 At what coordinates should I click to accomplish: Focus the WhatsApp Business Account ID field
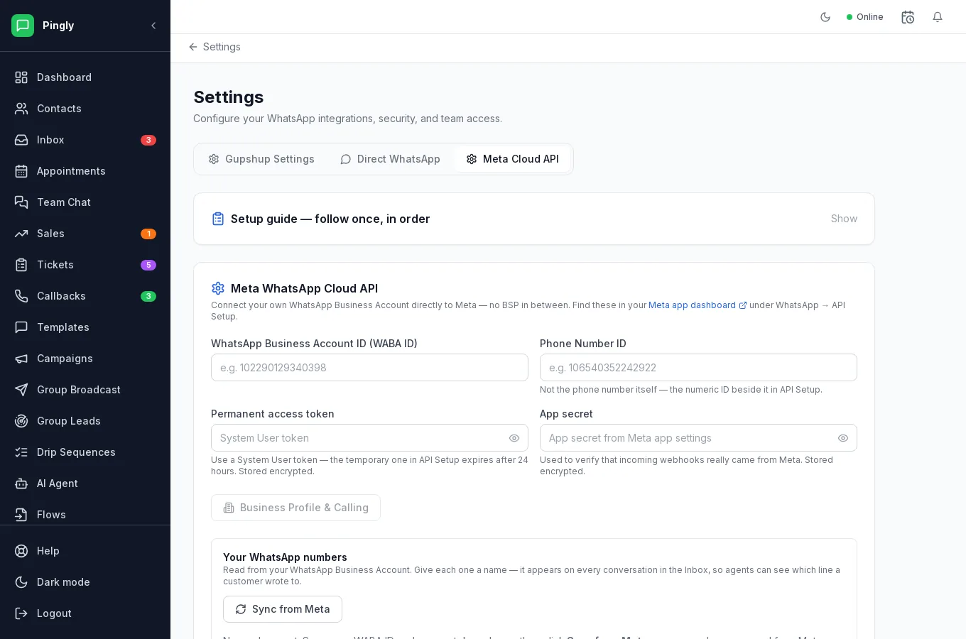[369, 368]
